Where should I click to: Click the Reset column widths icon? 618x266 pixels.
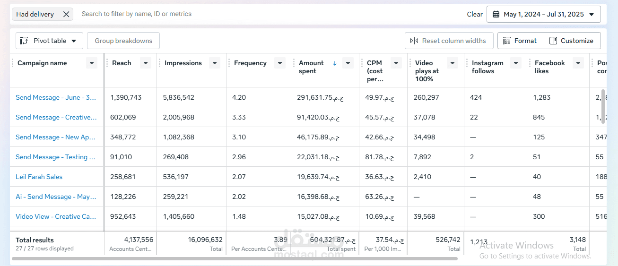[414, 41]
